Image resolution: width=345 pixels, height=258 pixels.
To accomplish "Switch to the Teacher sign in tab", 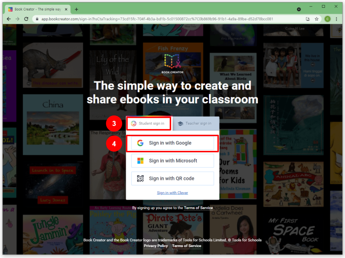I will tap(196, 124).
